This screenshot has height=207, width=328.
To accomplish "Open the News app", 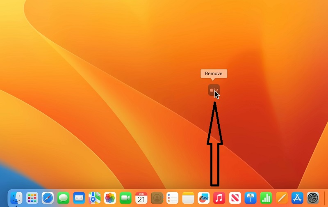I will point(235,198).
